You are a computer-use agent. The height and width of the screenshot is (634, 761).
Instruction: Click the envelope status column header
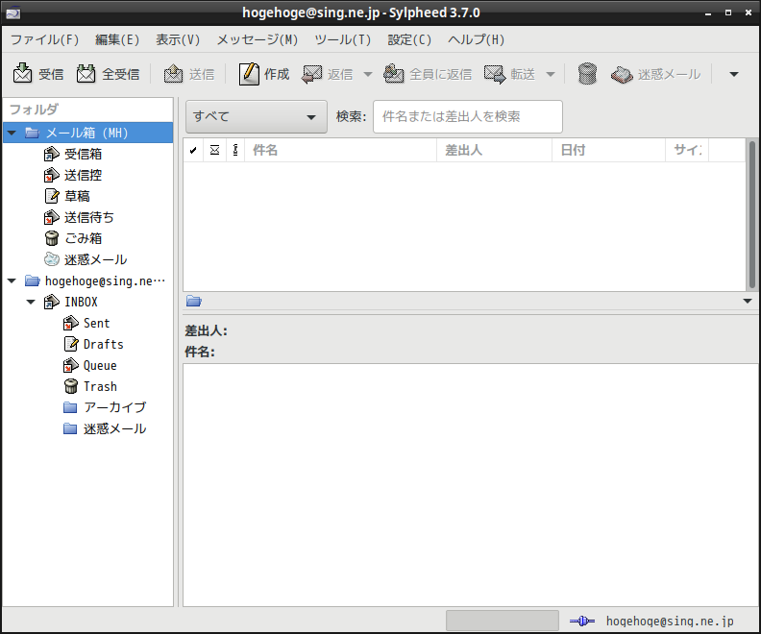(214, 151)
